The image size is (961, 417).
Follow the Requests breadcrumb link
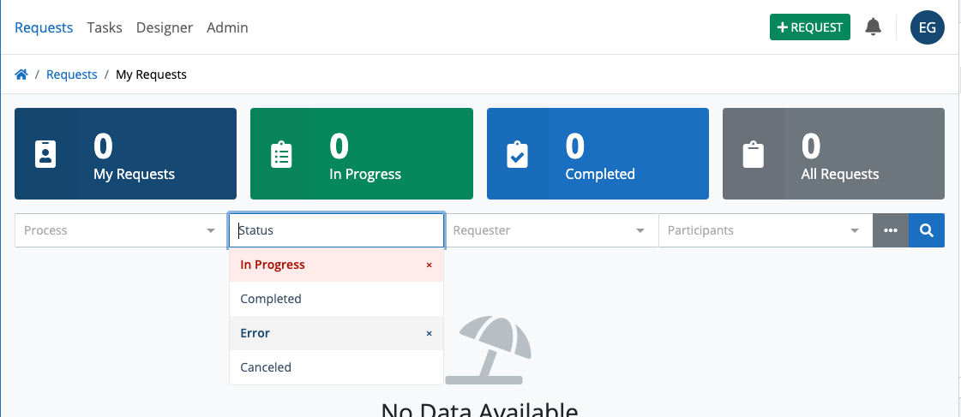coord(72,74)
